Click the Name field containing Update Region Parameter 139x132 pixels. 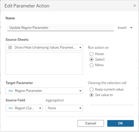coord(60,28)
